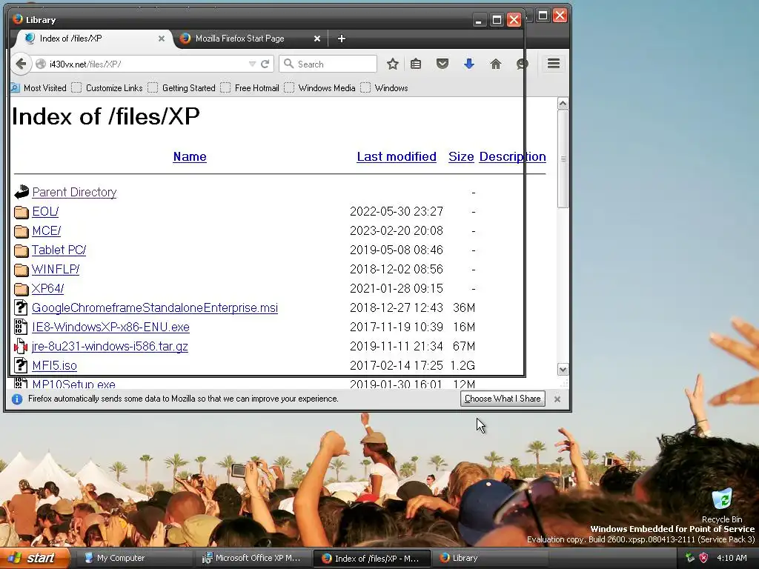Bookmark this page with the star icon

393,64
